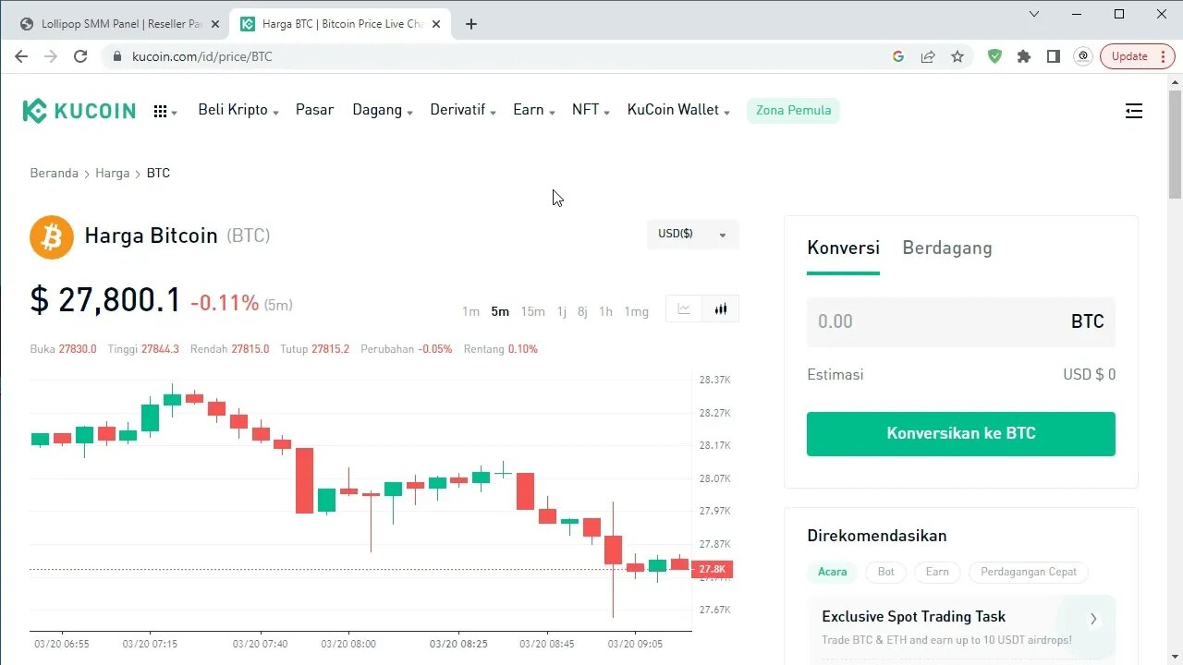Click the browser forward arrow
Viewport: 1183px width, 665px height.
tap(51, 56)
